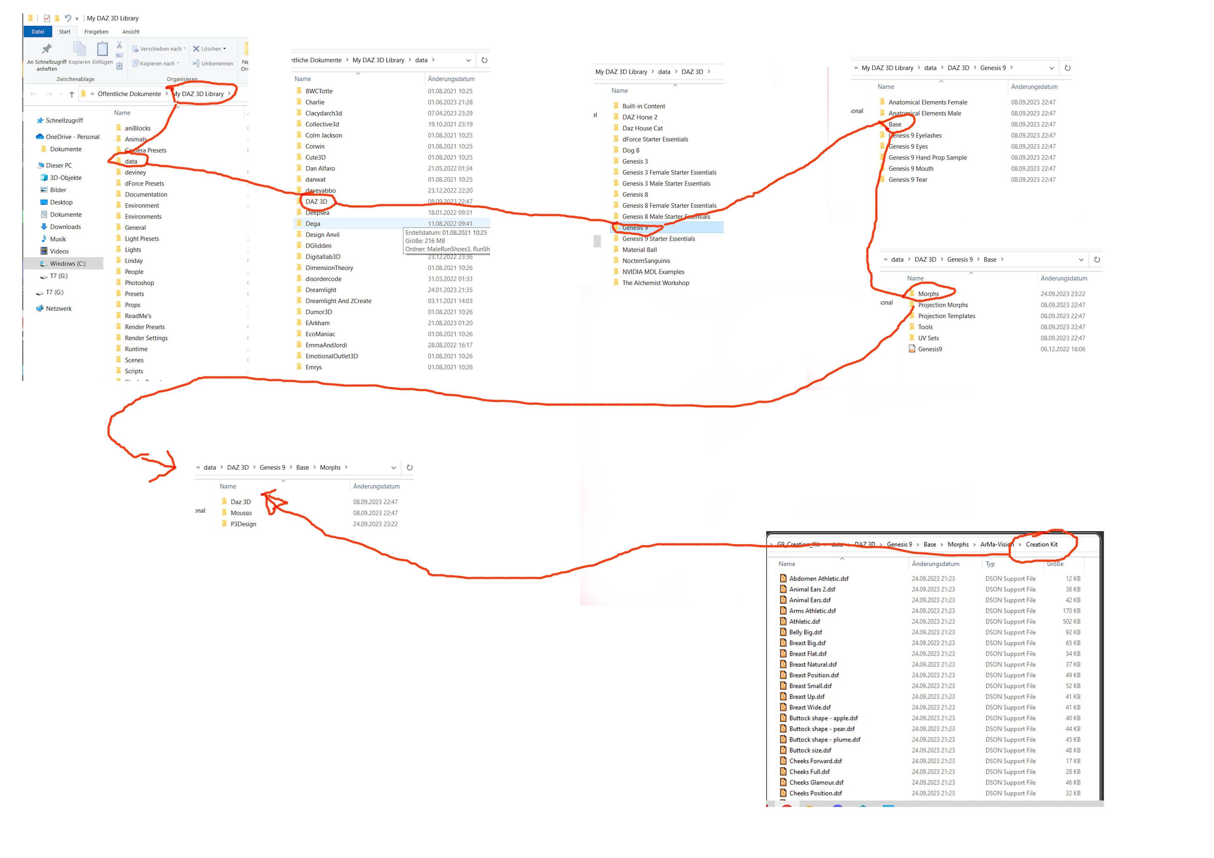Expand the Verschieben nach dropdown
This screenshot has width=1214, height=858.
(x=185, y=49)
